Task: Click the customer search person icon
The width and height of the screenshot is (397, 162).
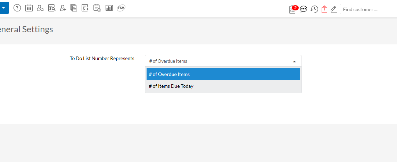Action: pos(40,8)
